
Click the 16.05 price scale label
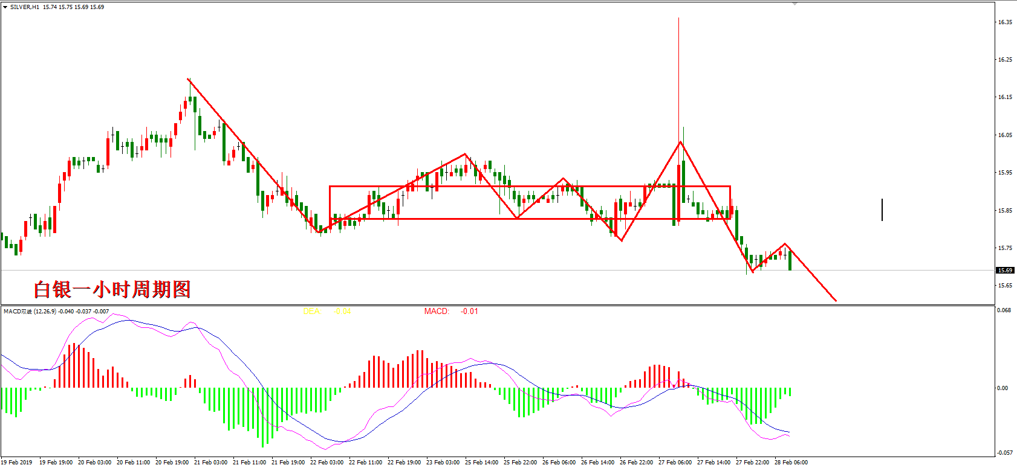coord(1005,135)
